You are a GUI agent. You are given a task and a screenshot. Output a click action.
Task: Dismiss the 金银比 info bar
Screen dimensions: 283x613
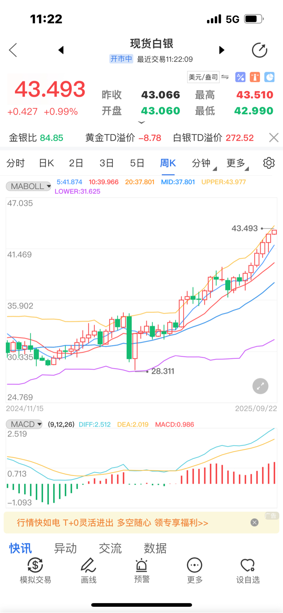pyautogui.click(x=273, y=137)
